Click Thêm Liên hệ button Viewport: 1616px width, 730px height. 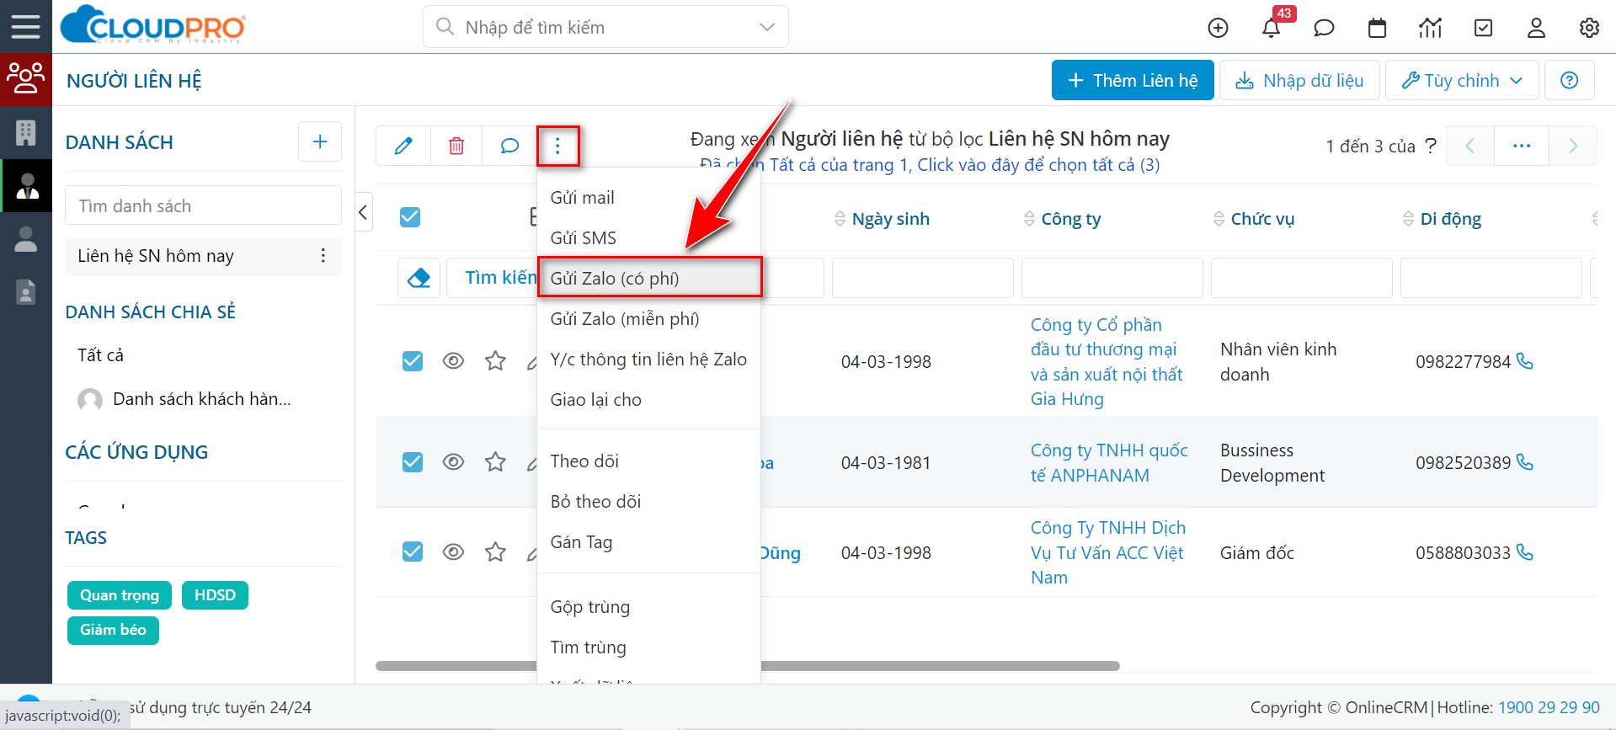click(x=1133, y=80)
